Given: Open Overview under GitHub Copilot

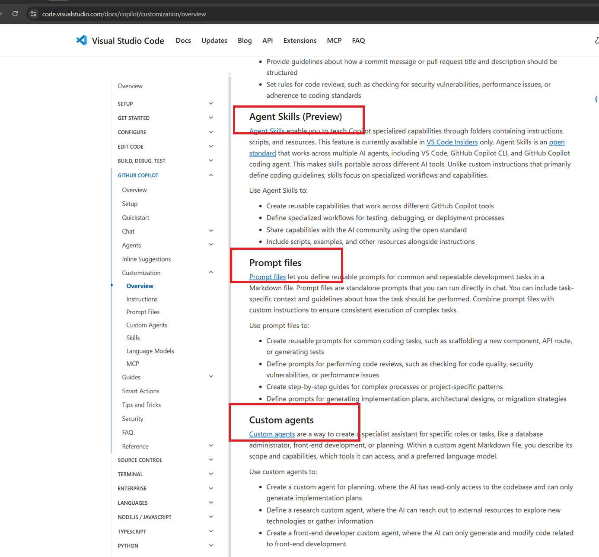Looking at the screenshot, I should (134, 190).
